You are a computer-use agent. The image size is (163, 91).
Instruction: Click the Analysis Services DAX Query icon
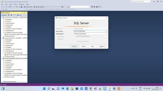click(x=43, y=7)
